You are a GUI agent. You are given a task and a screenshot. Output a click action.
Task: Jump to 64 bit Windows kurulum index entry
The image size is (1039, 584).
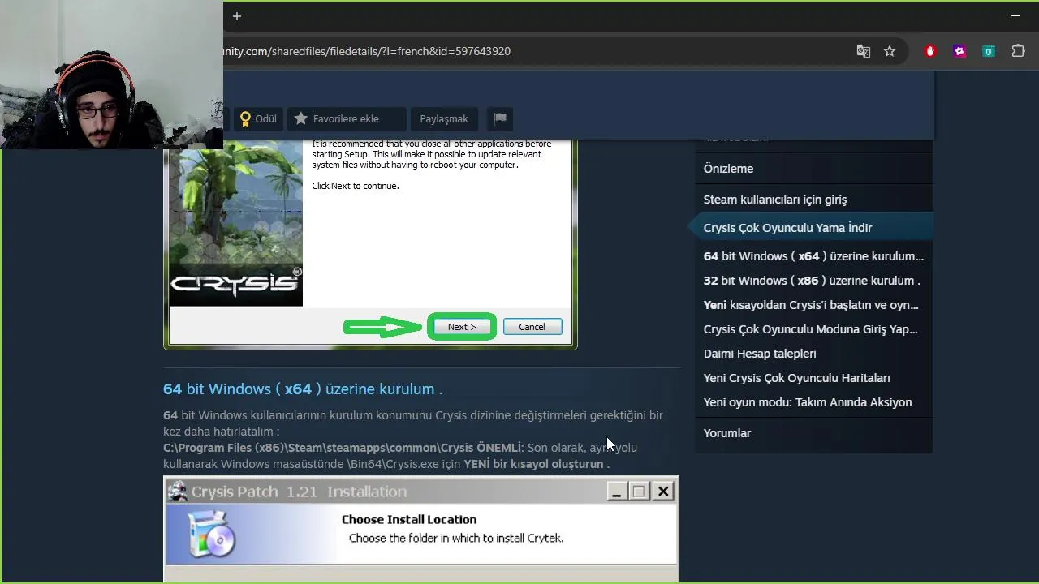pyautogui.click(x=813, y=256)
